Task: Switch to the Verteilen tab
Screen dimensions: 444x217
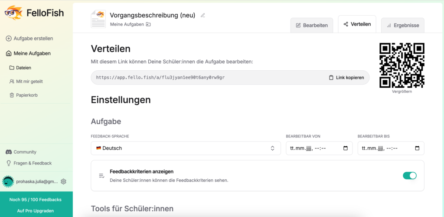Action: coord(357,24)
